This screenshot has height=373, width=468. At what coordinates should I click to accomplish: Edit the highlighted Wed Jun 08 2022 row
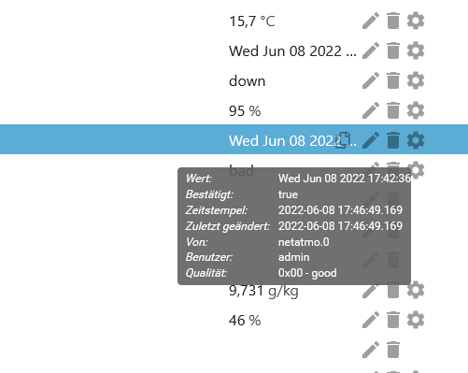[x=371, y=140]
